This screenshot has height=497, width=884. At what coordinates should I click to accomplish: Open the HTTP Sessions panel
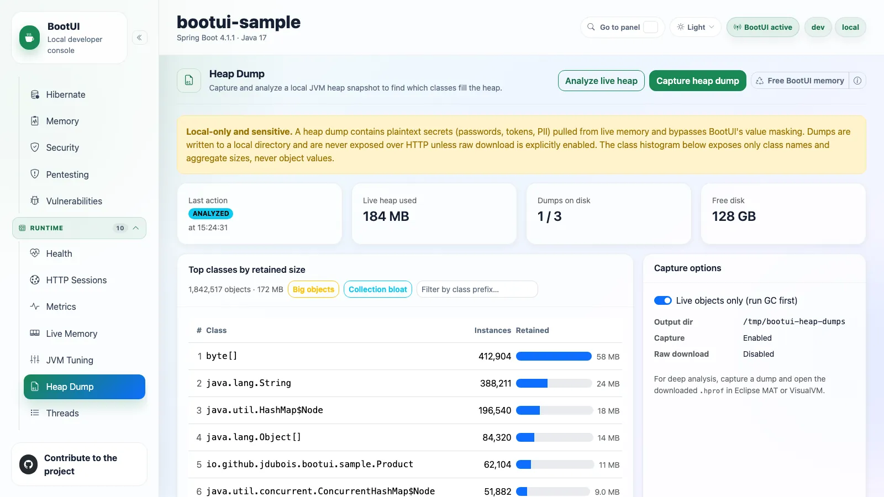pyautogui.click(x=85, y=280)
